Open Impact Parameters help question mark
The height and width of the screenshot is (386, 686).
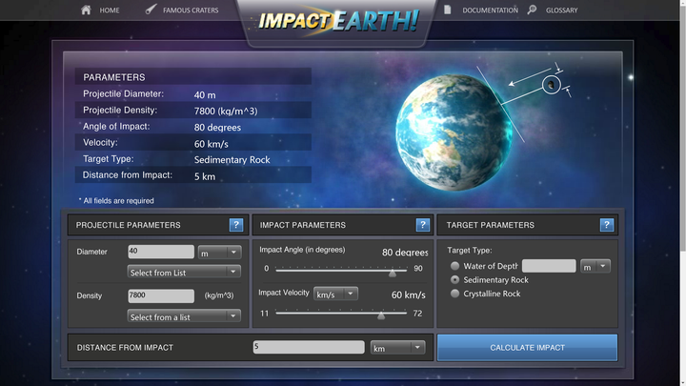423,225
